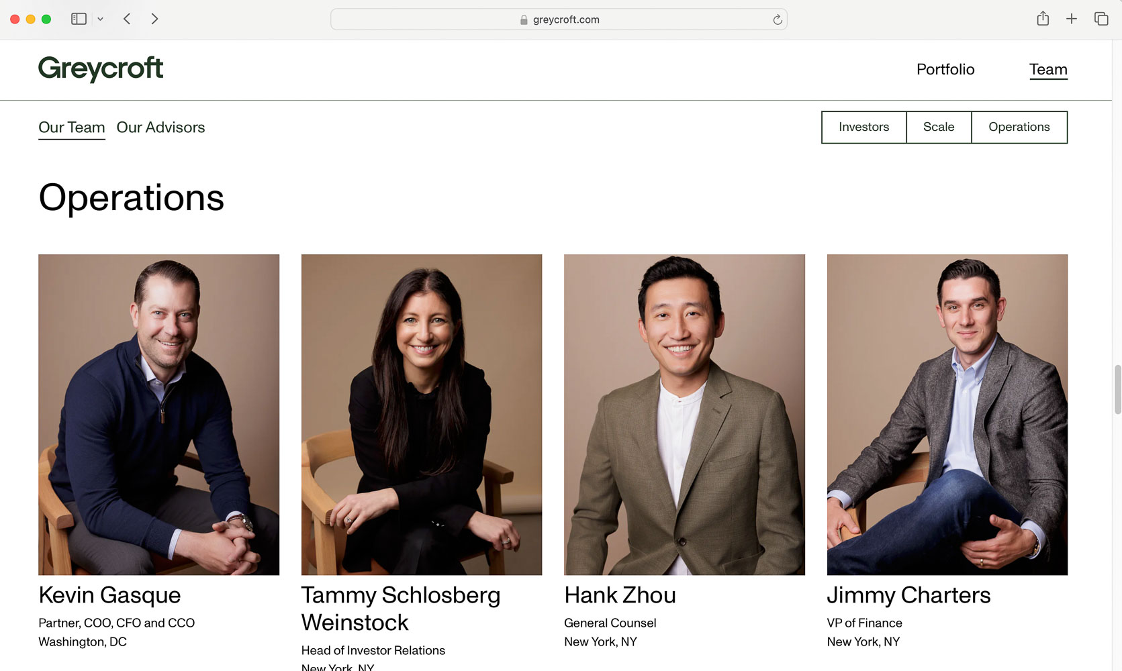Open the sidebar options dropdown chevron
1122x671 pixels.
pos(101,19)
